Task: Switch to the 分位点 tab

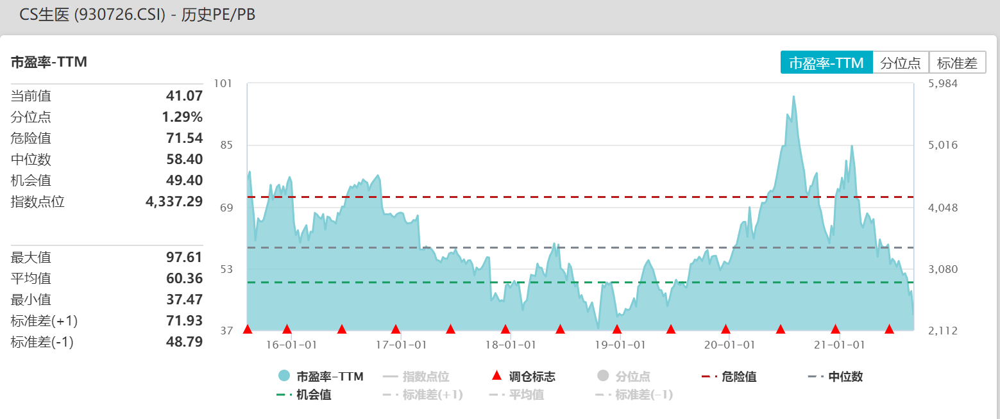Action: [x=901, y=63]
